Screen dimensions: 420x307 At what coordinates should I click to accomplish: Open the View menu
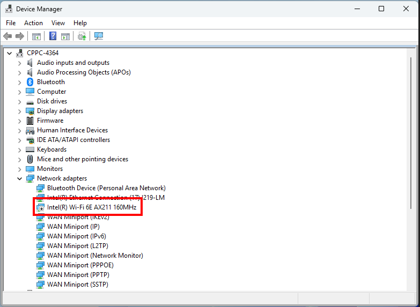(x=58, y=23)
